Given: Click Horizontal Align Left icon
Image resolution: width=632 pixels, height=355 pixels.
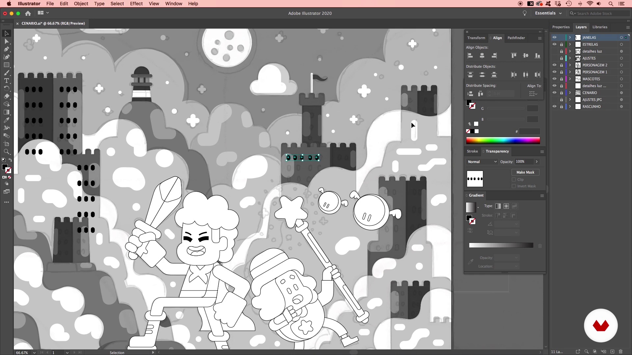Looking at the screenshot, I should click(470, 56).
